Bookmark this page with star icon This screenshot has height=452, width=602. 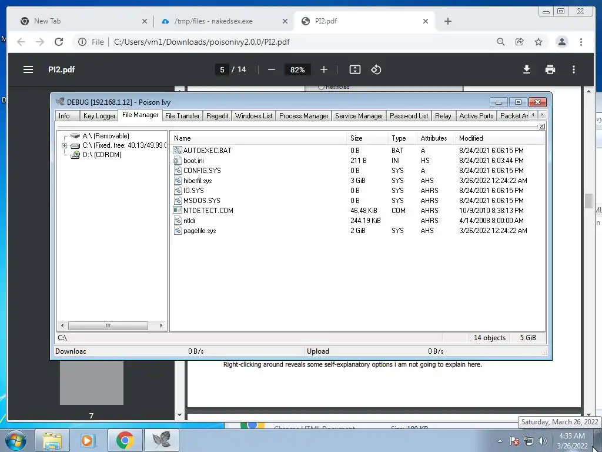539,42
